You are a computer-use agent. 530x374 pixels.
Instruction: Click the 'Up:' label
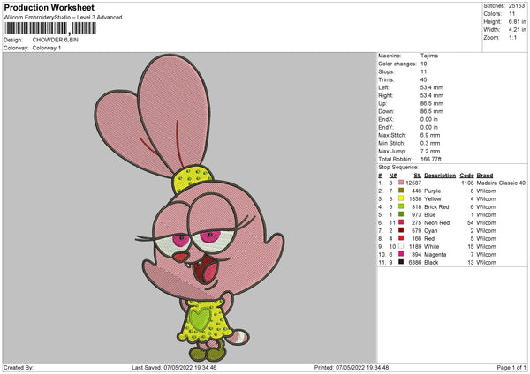(x=382, y=103)
